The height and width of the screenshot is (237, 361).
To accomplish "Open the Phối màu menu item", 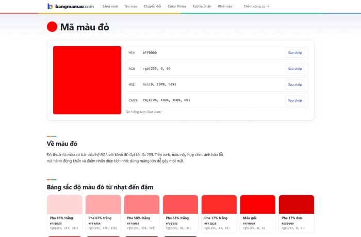I will point(225,6).
